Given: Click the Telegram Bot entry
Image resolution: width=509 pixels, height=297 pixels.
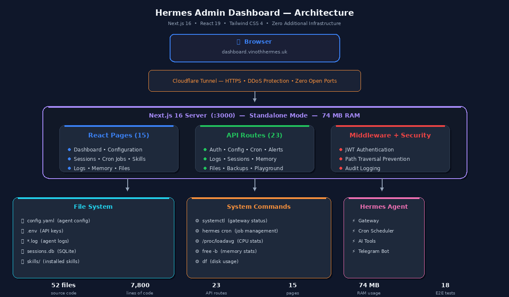Looking at the screenshot, I should [x=374, y=251].
